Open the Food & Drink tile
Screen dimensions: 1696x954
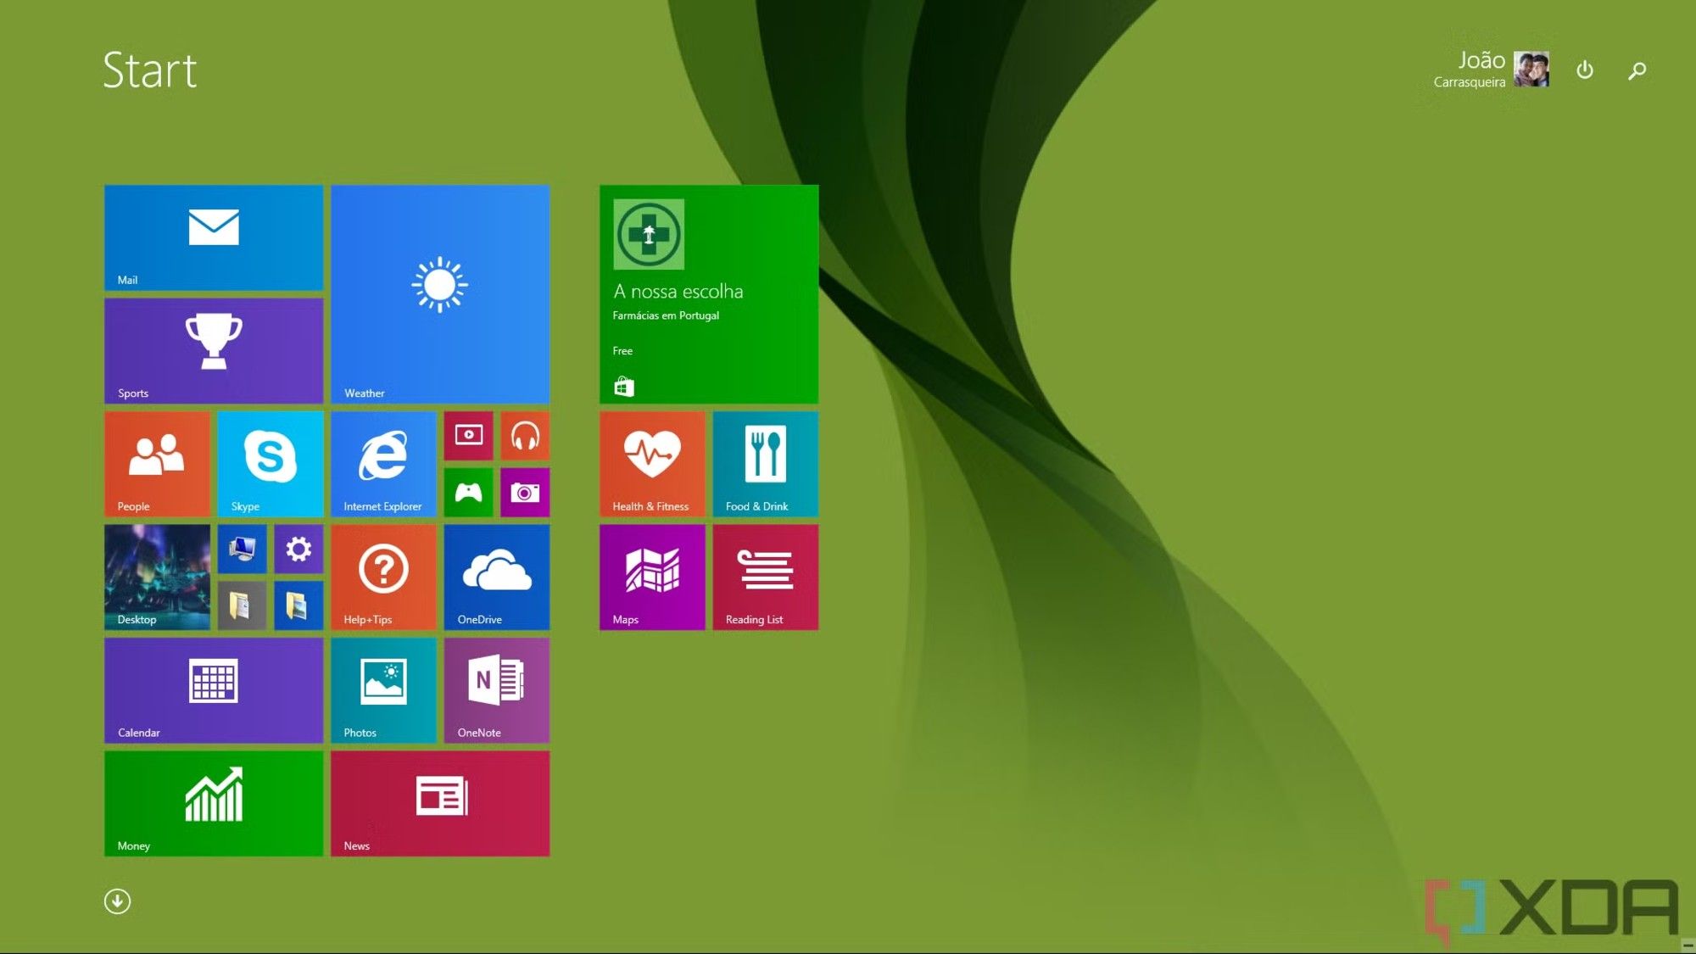(x=766, y=464)
